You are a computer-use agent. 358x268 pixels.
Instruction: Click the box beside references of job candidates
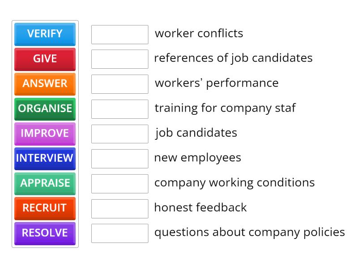click(119, 59)
